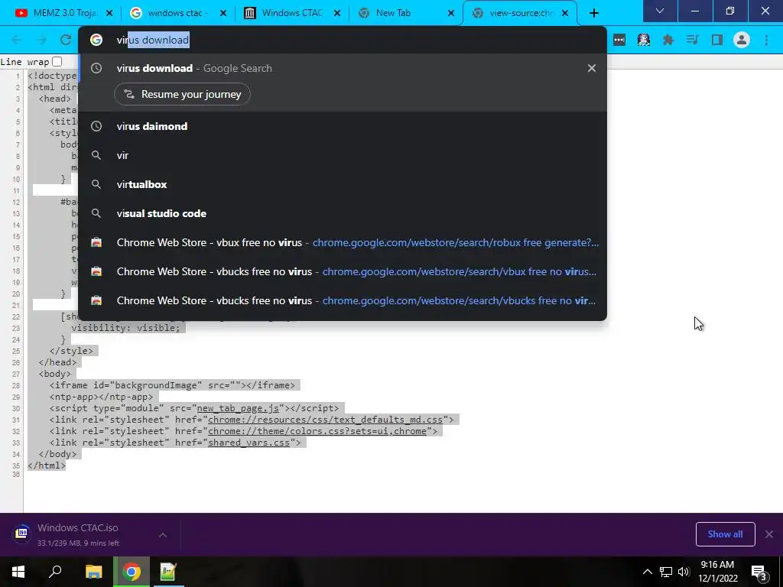Select the visual studio code suggestion
The width and height of the screenshot is (783, 587).
pyautogui.click(x=343, y=213)
